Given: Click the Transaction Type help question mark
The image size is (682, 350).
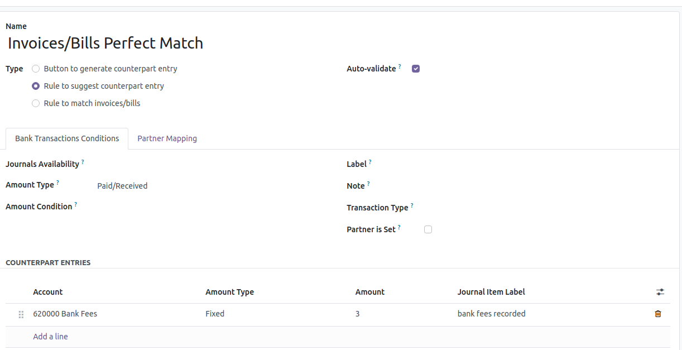Looking at the screenshot, I should [412, 205].
